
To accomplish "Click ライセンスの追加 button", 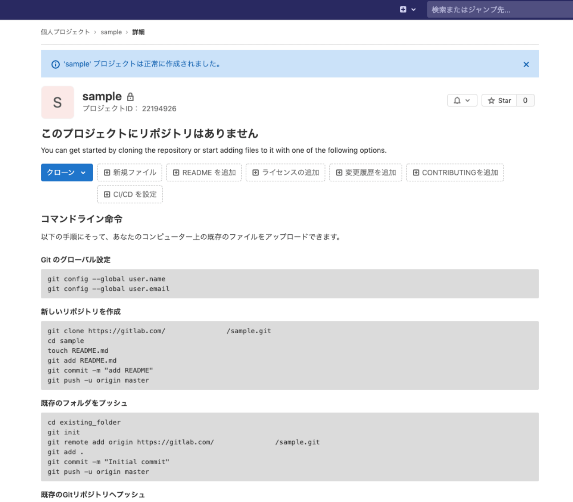I will tap(285, 172).
